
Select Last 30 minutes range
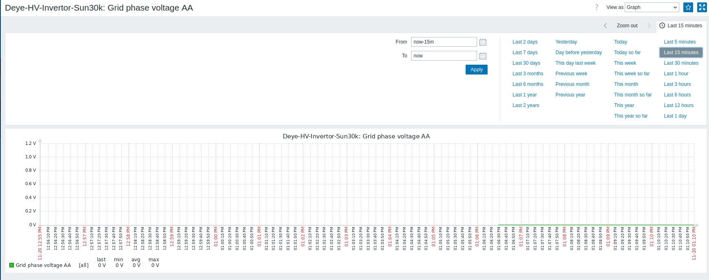point(681,63)
